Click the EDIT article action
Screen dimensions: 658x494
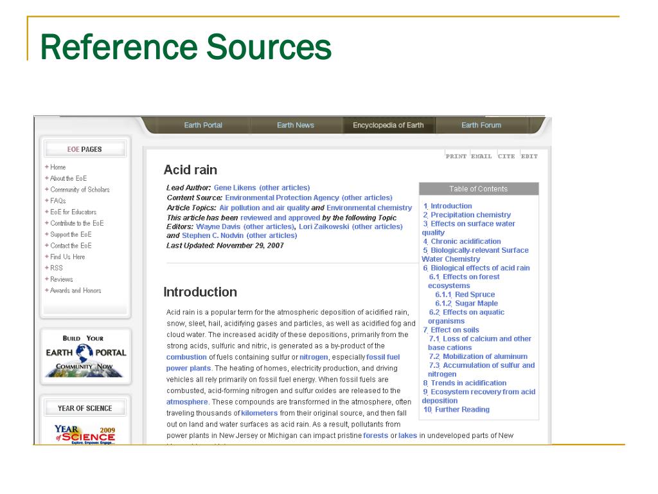pyautogui.click(x=529, y=156)
